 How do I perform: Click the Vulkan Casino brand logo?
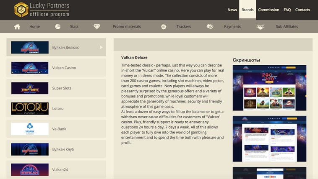[x=30, y=68]
